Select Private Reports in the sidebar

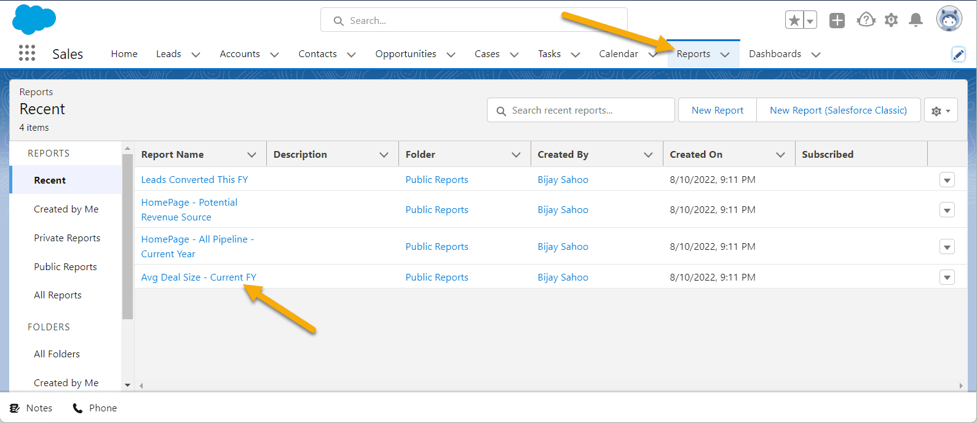click(67, 238)
